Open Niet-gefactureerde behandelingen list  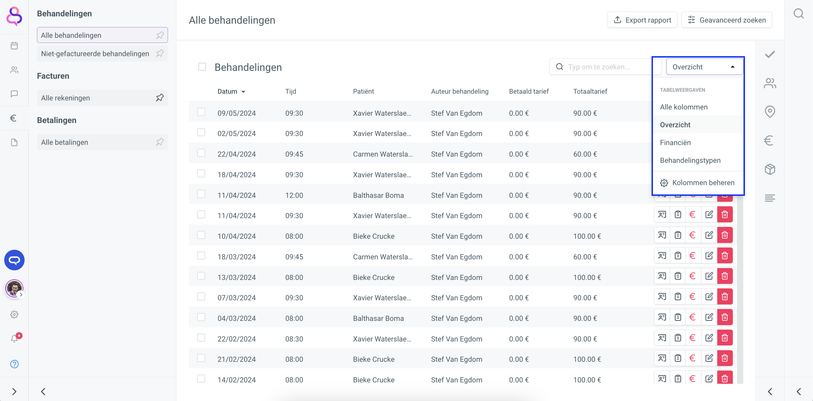click(102, 53)
